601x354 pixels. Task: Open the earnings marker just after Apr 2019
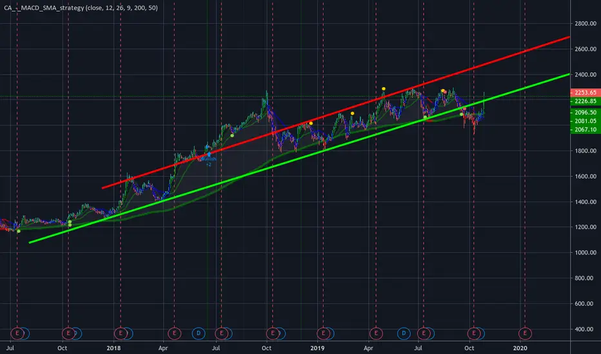376,333
